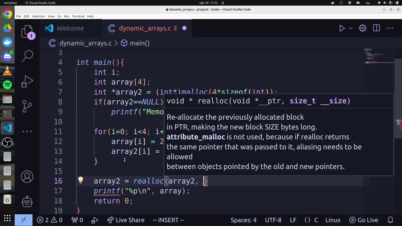Screen dimensions: 402x226
Task: Change file encoding UTF-8
Action: click(273, 220)
